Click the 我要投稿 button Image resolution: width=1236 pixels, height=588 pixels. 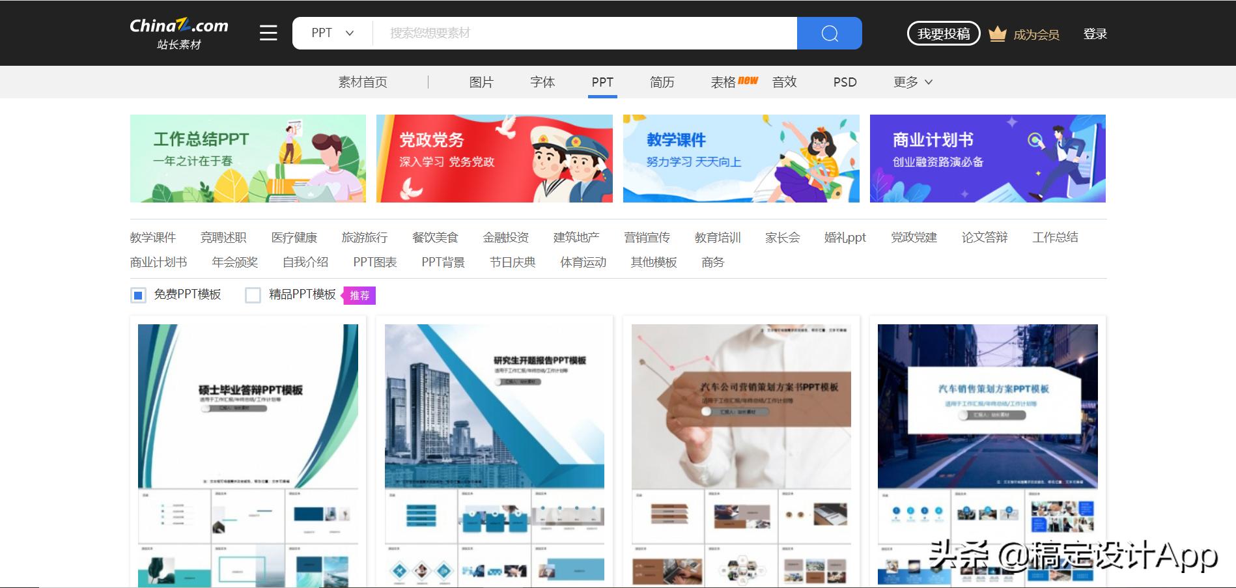[x=943, y=33]
